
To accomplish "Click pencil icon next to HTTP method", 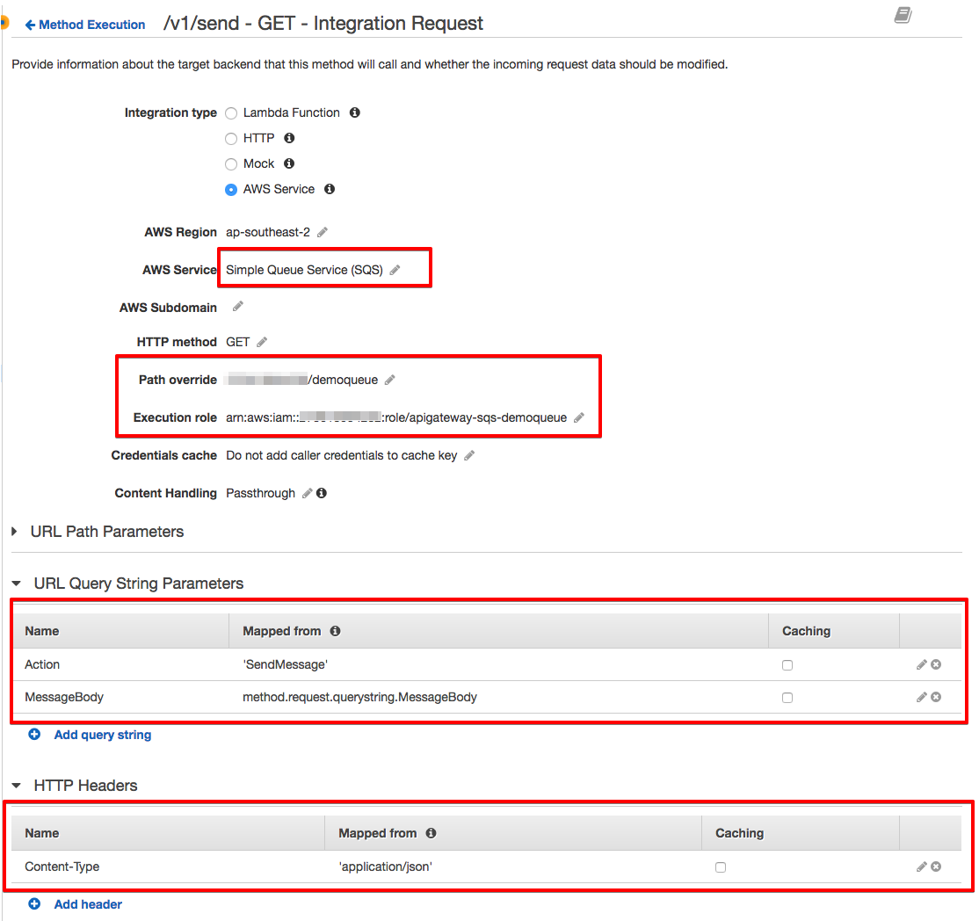I will tap(262, 342).
